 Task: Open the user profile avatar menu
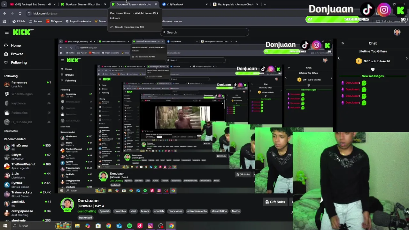tap(397, 32)
